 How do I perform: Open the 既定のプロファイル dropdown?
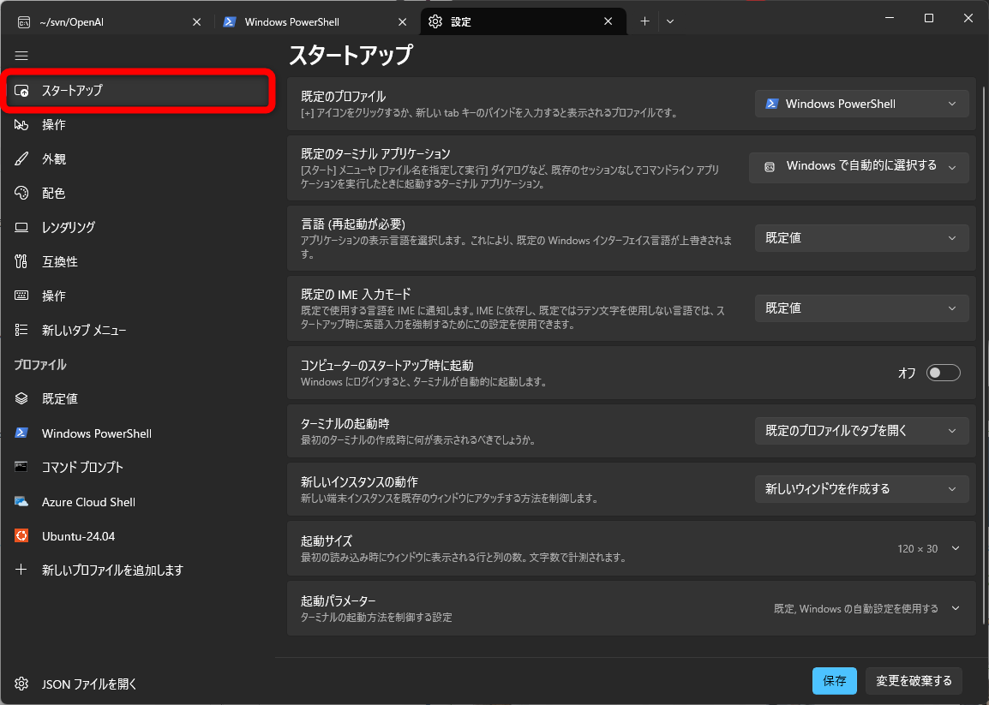[861, 103]
